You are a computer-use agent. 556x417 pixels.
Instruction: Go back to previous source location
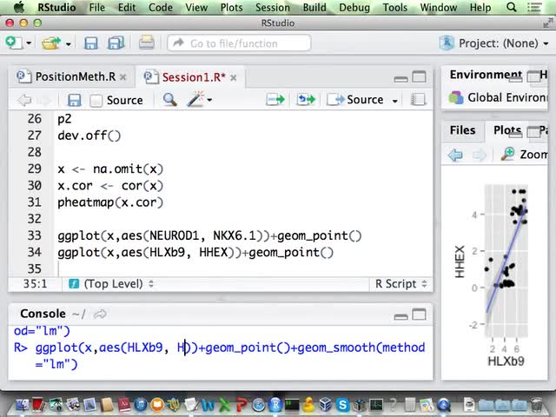tap(24, 100)
